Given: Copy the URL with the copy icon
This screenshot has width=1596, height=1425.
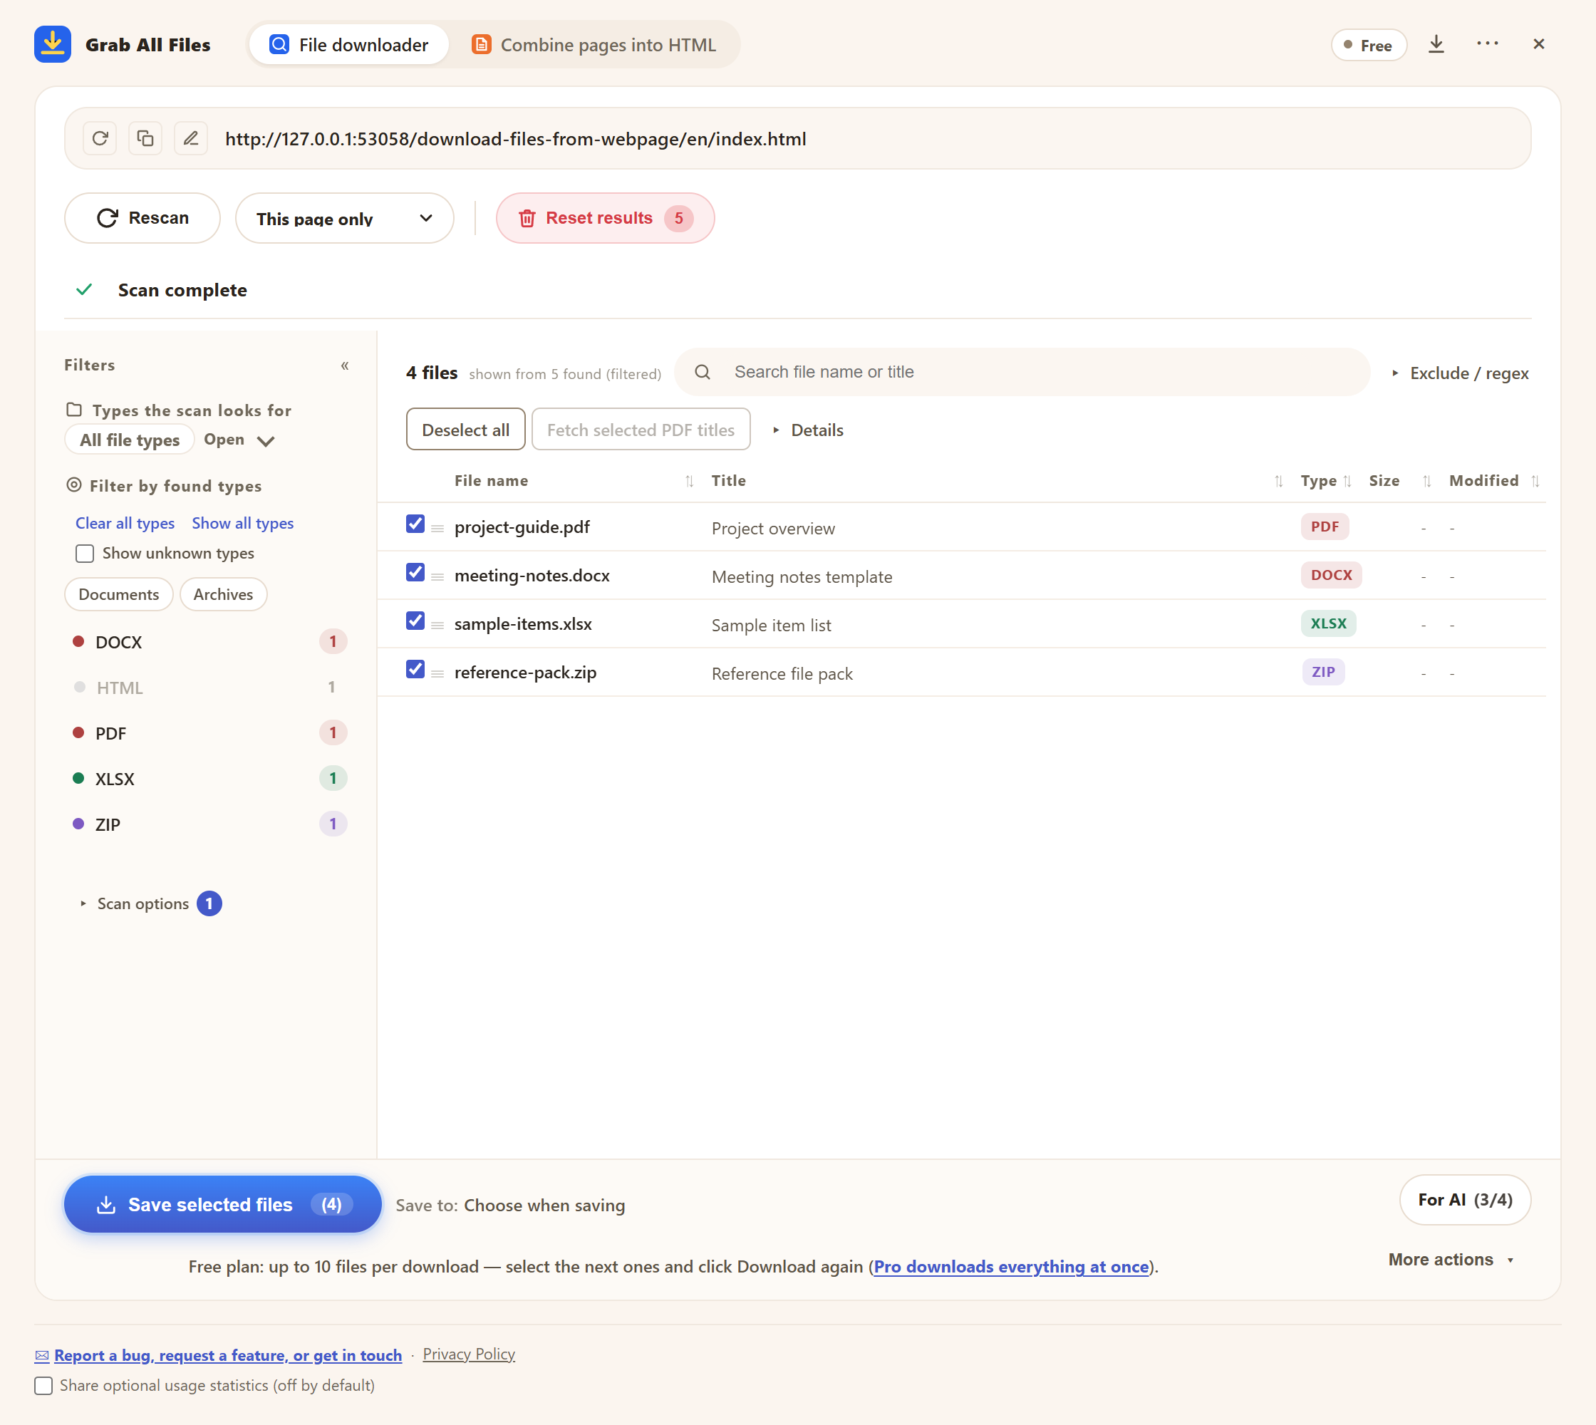Looking at the screenshot, I should (x=145, y=139).
